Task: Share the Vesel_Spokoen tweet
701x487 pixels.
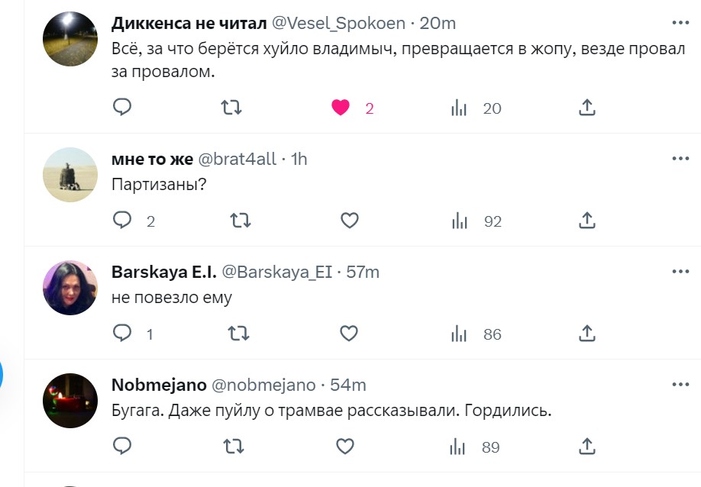Action: pyautogui.click(x=586, y=108)
